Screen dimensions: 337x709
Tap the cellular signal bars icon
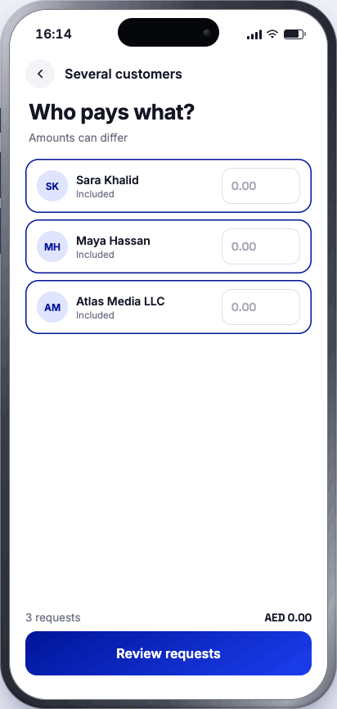(254, 35)
